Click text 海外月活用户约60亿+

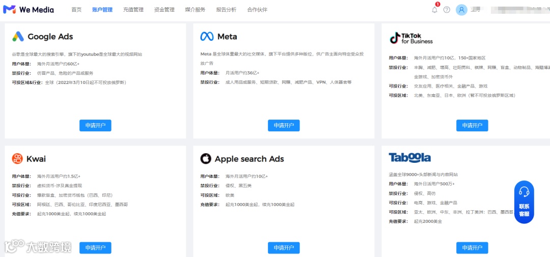(x=58, y=64)
